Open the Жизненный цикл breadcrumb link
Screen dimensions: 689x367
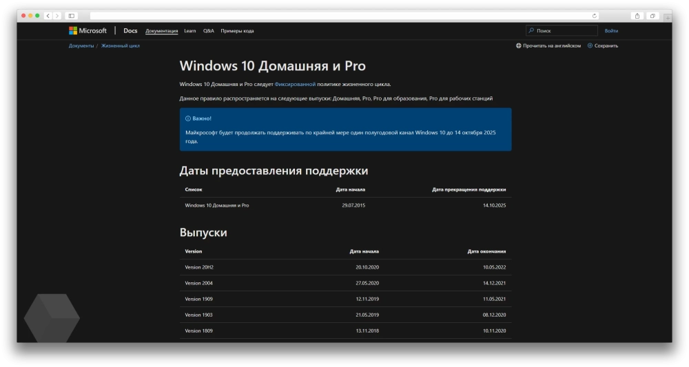click(x=121, y=46)
